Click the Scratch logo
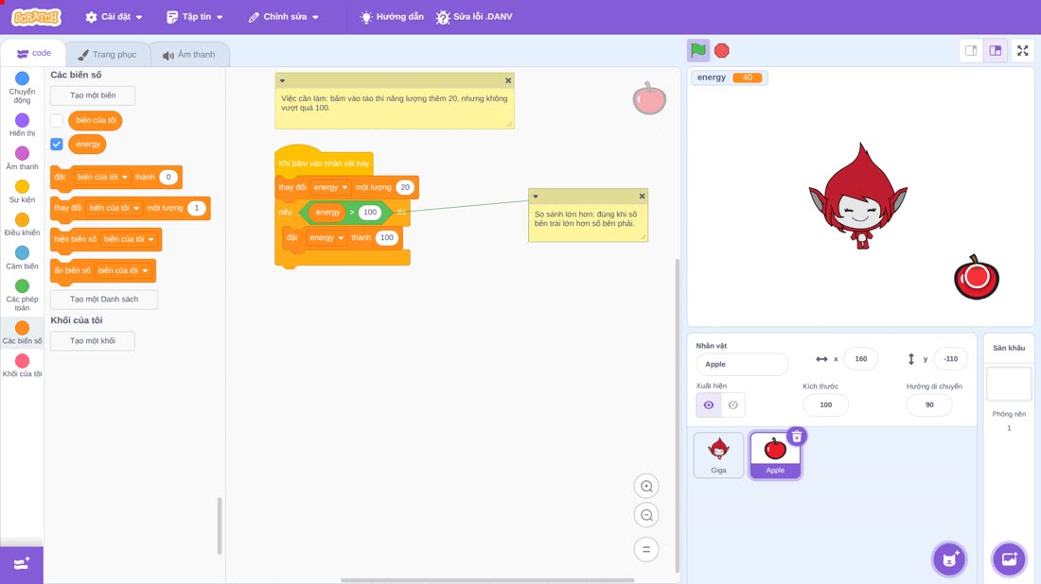The height and width of the screenshot is (584, 1041). click(x=37, y=17)
